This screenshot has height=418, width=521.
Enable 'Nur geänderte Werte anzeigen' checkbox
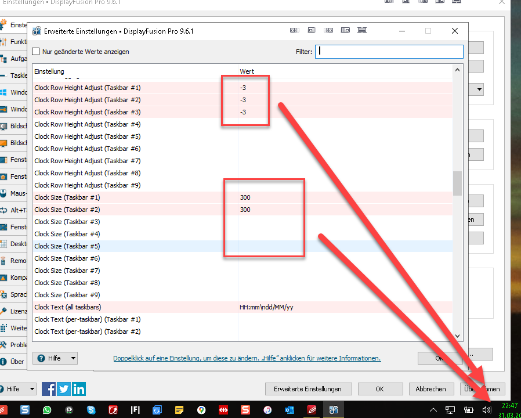pyautogui.click(x=36, y=52)
